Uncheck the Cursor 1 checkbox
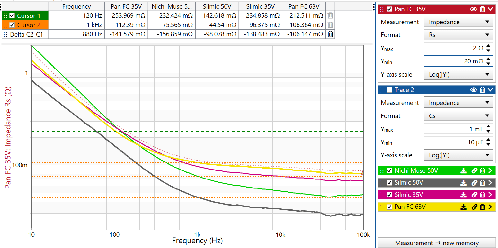 coord(12,15)
